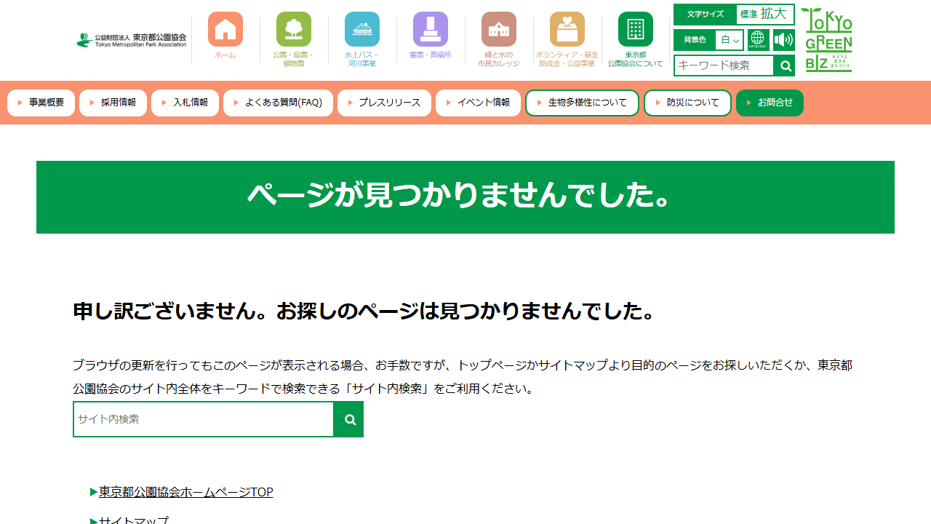The image size is (931, 524).
Task: Click the site search magnifier button
Action: 349,419
